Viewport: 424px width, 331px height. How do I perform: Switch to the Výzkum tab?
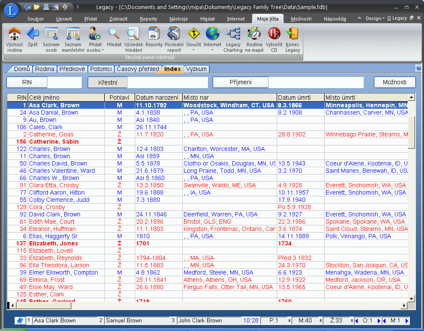pos(196,69)
